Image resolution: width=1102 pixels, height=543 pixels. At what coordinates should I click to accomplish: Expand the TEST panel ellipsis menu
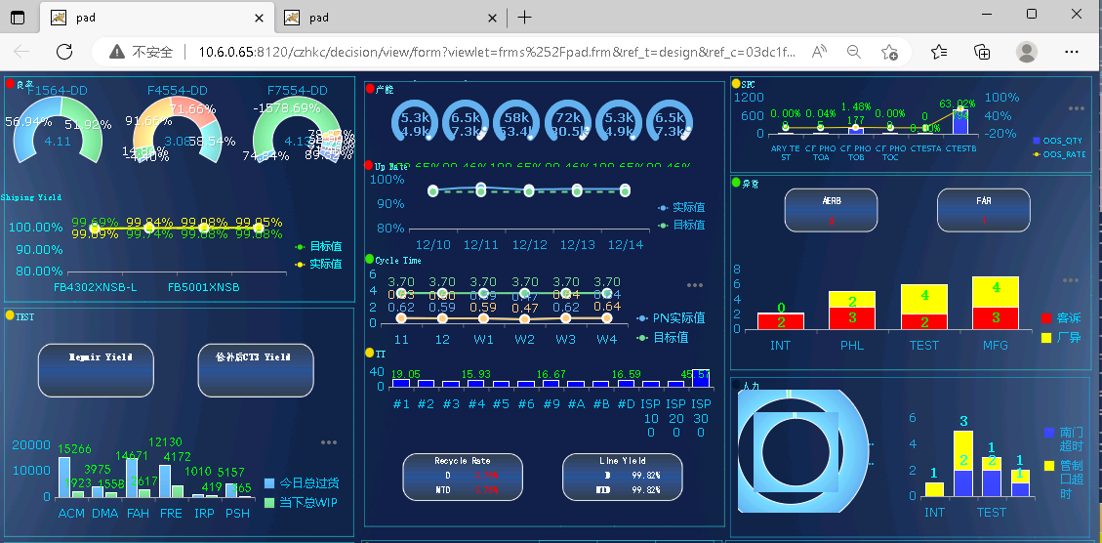(x=329, y=442)
